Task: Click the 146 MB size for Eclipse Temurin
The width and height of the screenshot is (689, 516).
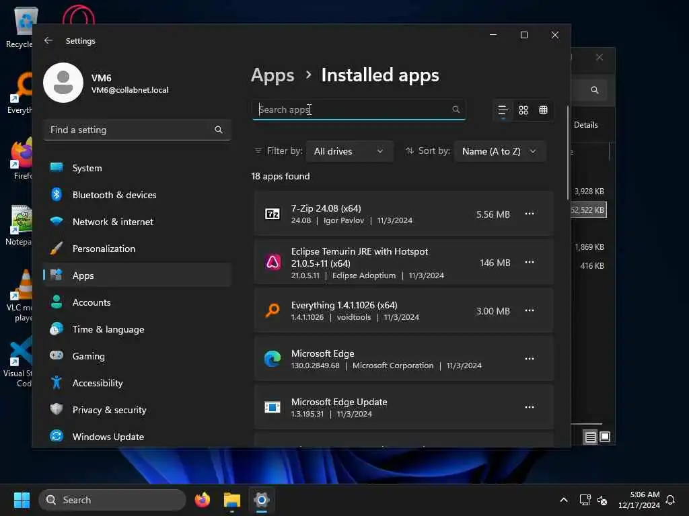Action: pos(495,263)
